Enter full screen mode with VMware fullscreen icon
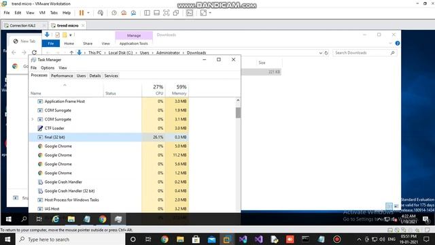Screen dimensions: 435x245 coord(166,13)
